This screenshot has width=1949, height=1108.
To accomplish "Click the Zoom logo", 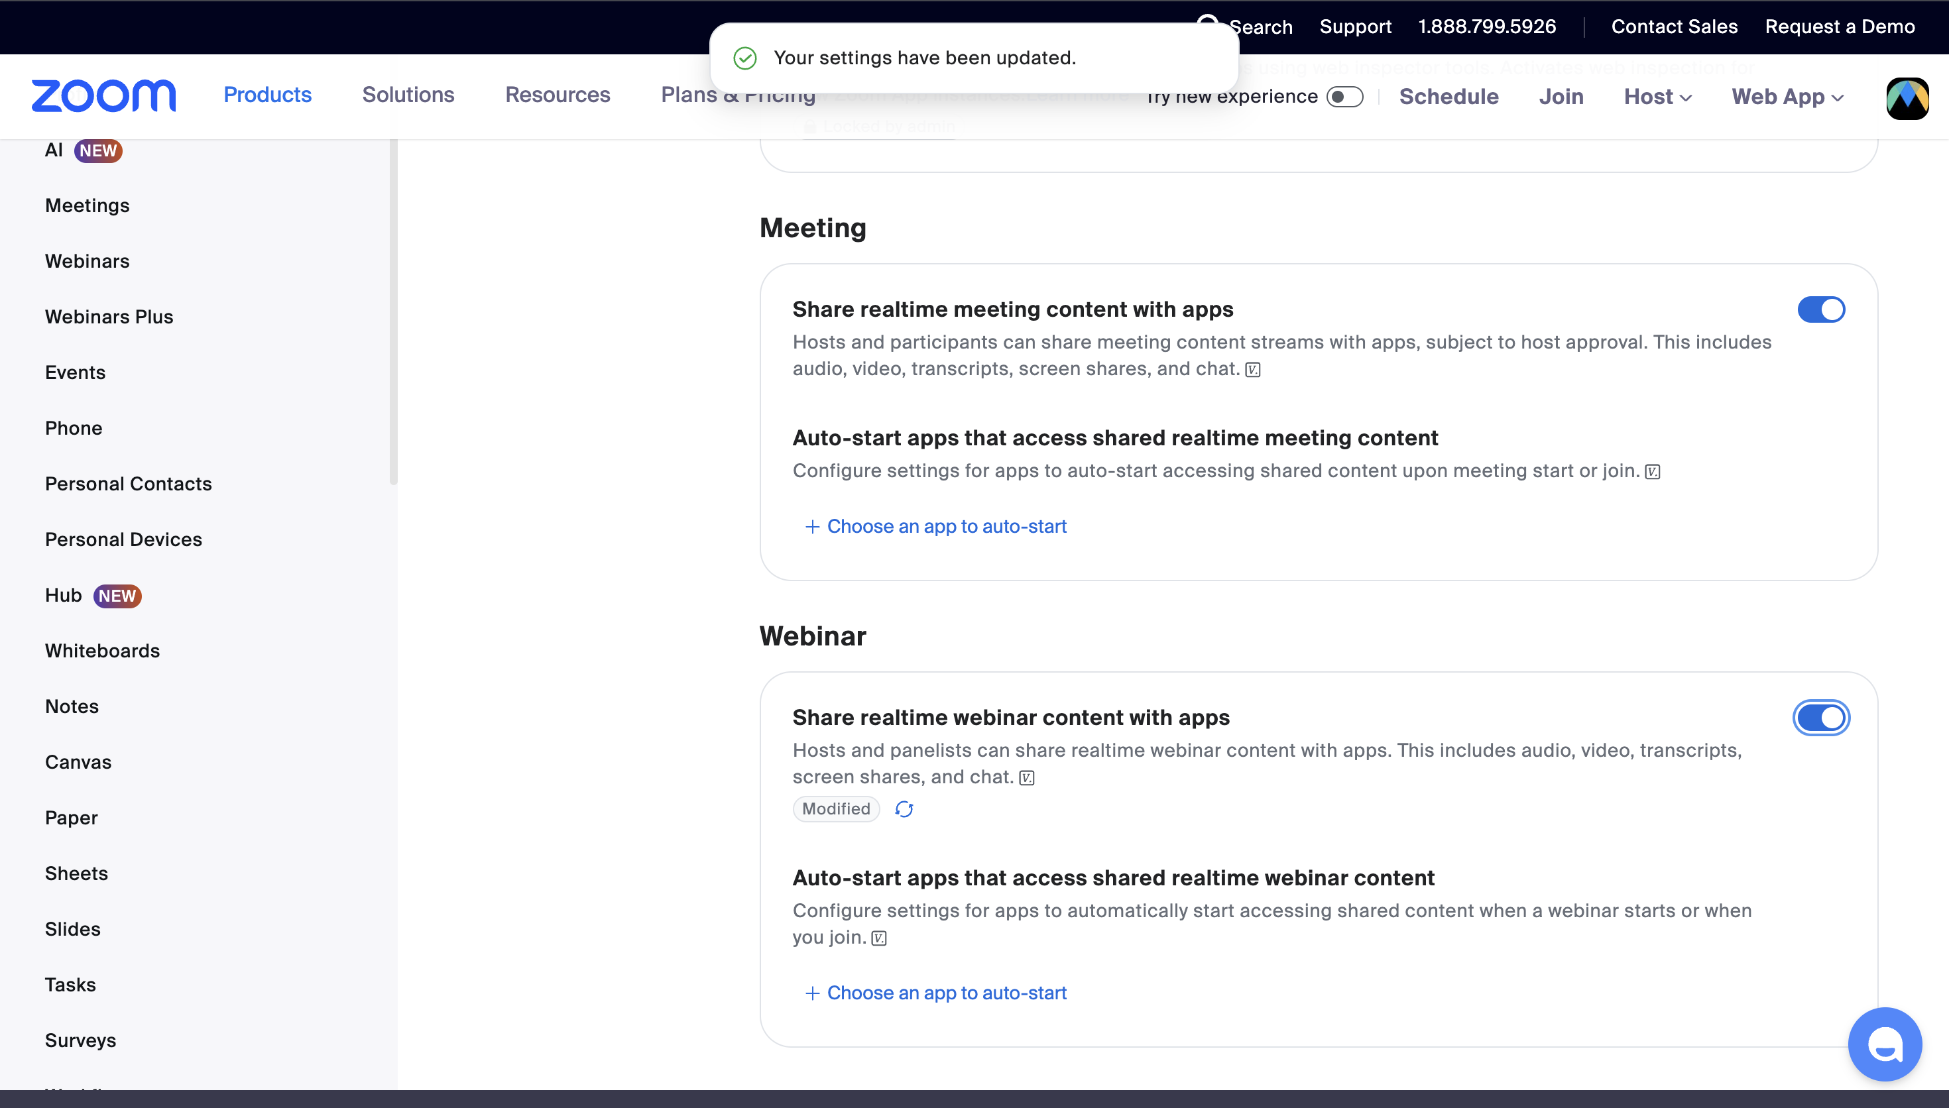I will pyautogui.click(x=103, y=96).
